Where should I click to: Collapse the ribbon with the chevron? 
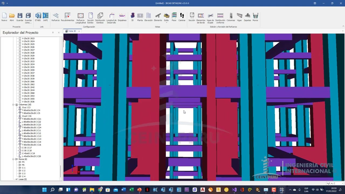point(343,26)
